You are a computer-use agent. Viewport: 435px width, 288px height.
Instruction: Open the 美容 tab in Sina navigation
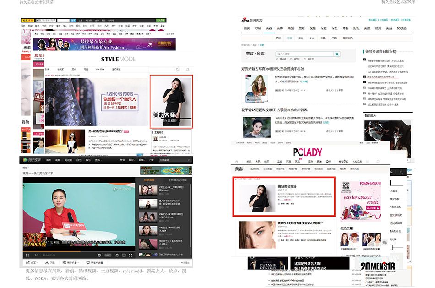(x=269, y=28)
